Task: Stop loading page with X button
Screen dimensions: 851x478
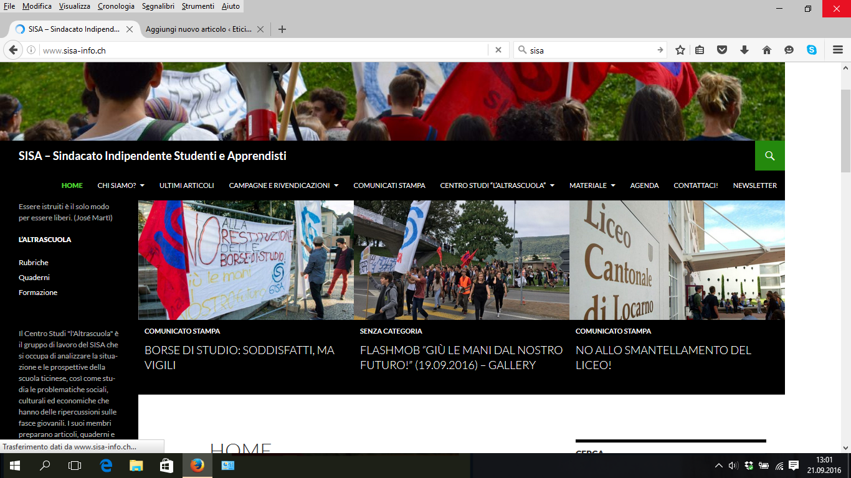Action: 498,50
